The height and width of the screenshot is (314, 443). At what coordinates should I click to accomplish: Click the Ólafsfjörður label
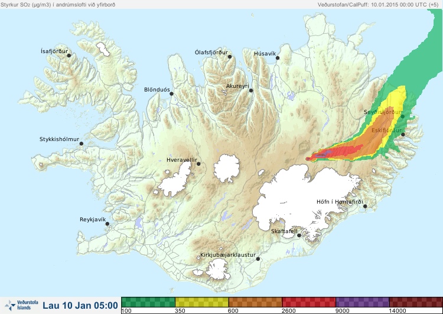(x=211, y=53)
